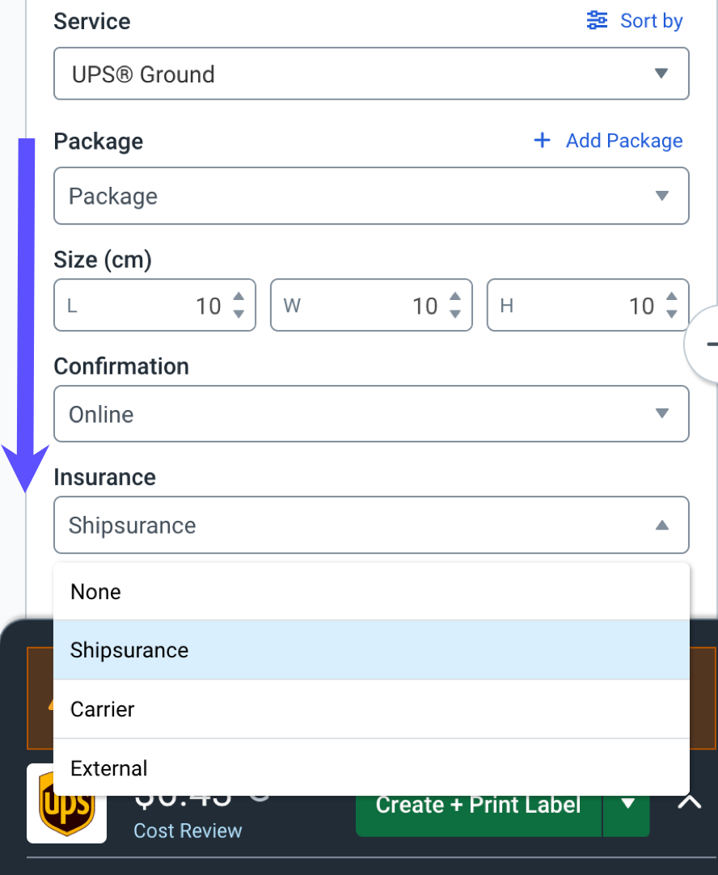Open the Service dropdown showing UPS Ground
Image resolution: width=718 pixels, height=875 pixels.
coord(371,74)
